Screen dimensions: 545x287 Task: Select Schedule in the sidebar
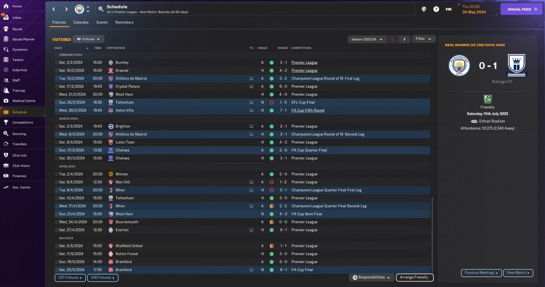(23, 112)
